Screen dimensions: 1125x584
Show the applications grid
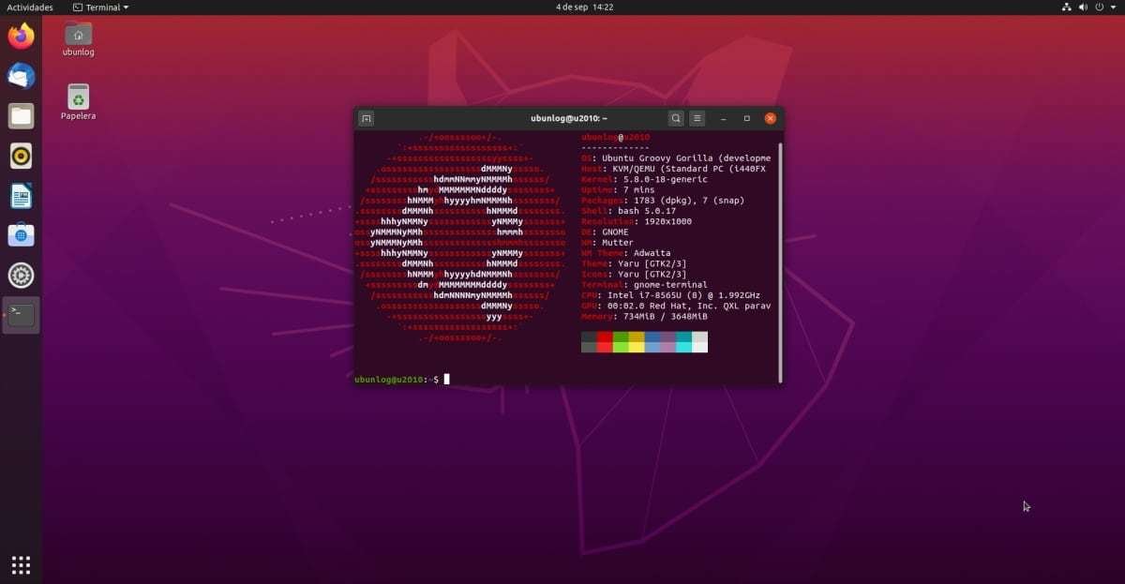click(x=21, y=564)
